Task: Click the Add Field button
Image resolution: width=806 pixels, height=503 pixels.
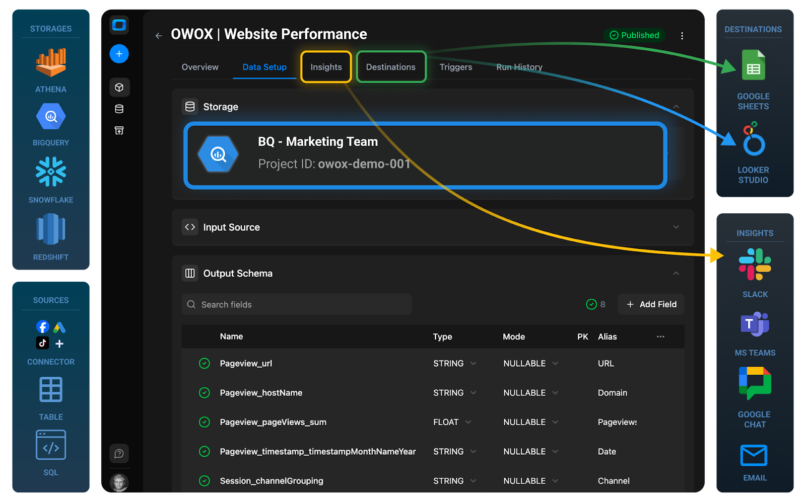Action: [x=650, y=304]
